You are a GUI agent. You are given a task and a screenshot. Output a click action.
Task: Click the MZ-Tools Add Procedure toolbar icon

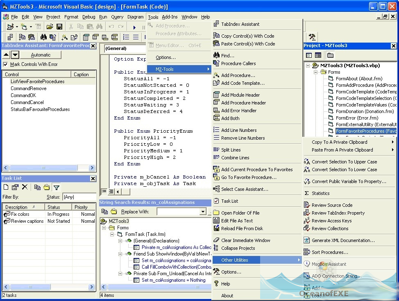[x=65, y=37]
